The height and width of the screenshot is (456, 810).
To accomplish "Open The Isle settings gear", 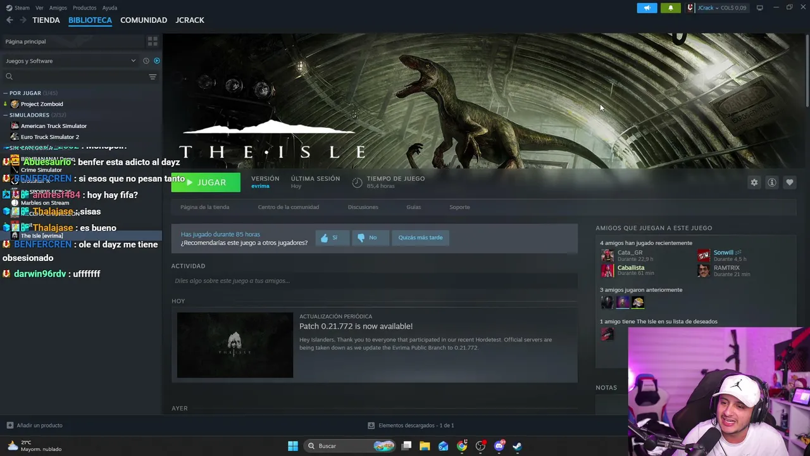I will (754, 182).
